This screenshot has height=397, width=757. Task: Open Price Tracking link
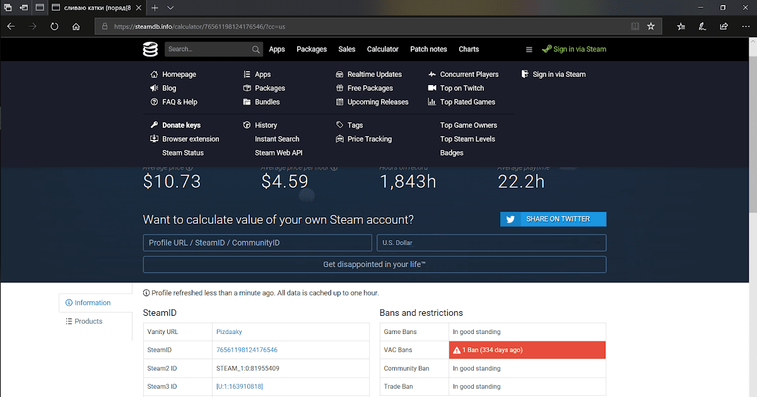tap(364, 139)
